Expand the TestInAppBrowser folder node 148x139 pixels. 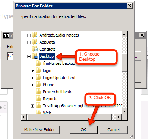[x=32, y=106]
